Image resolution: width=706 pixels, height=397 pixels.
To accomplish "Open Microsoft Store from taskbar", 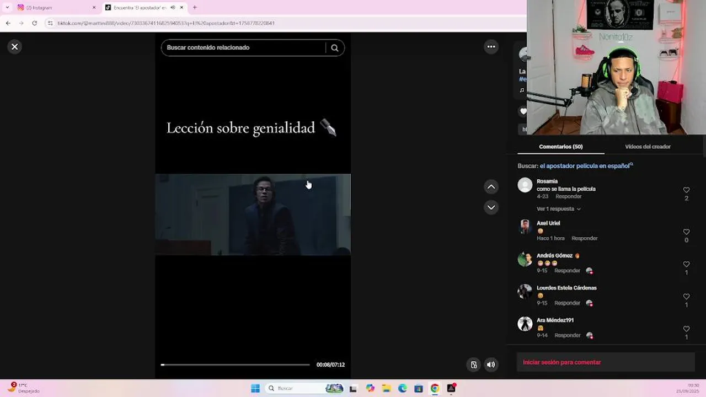I will coord(419,388).
